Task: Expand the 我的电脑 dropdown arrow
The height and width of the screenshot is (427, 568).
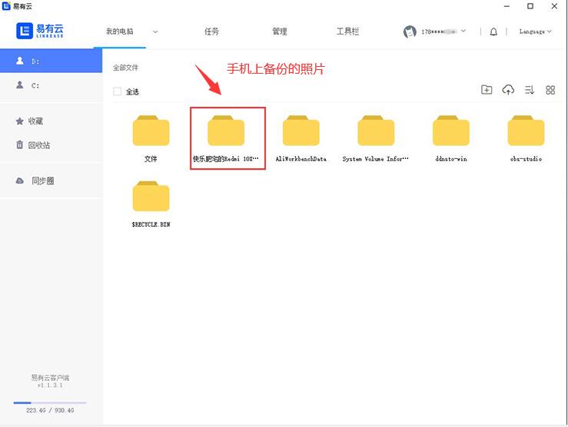Action: (x=155, y=31)
